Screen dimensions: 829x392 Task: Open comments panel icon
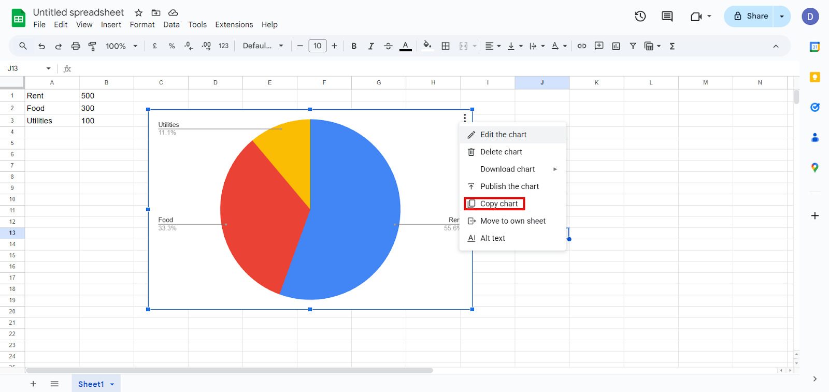pos(667,16)
